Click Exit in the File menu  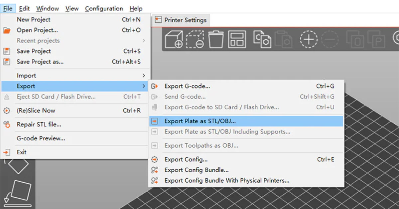pos(22,152)
